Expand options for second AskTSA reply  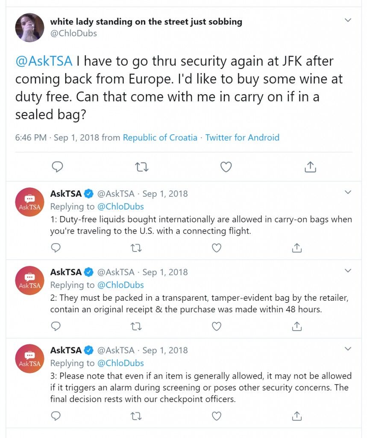point(348,271)
